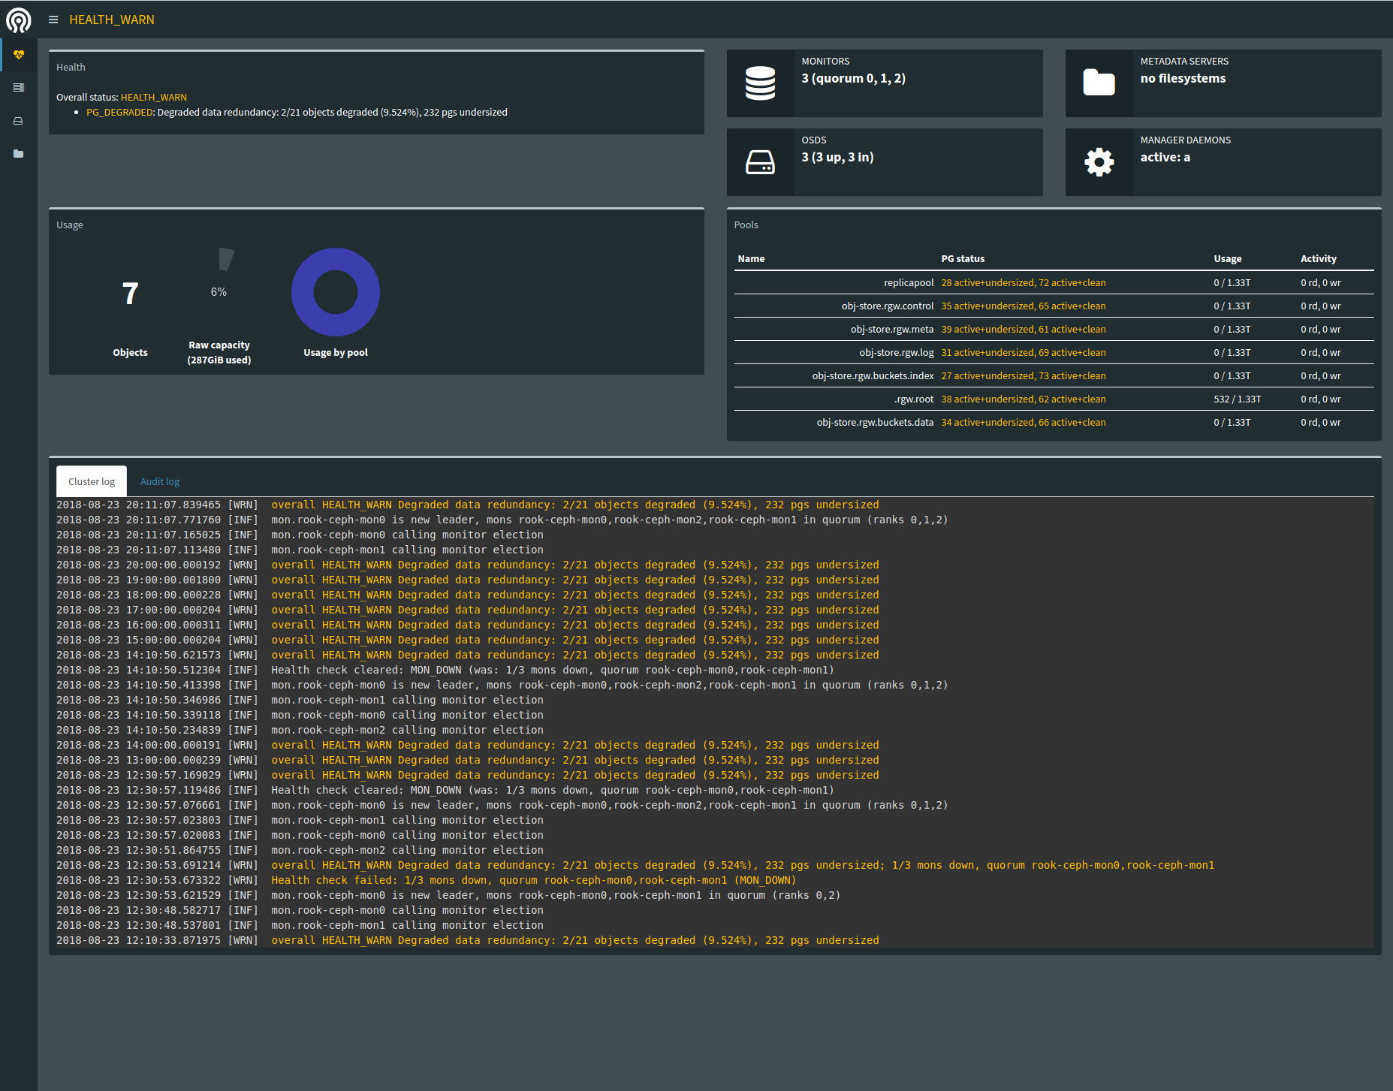Click the 7 Objects count
The width and height of the screenshot is (1393, 1091).
pos(130,294)
